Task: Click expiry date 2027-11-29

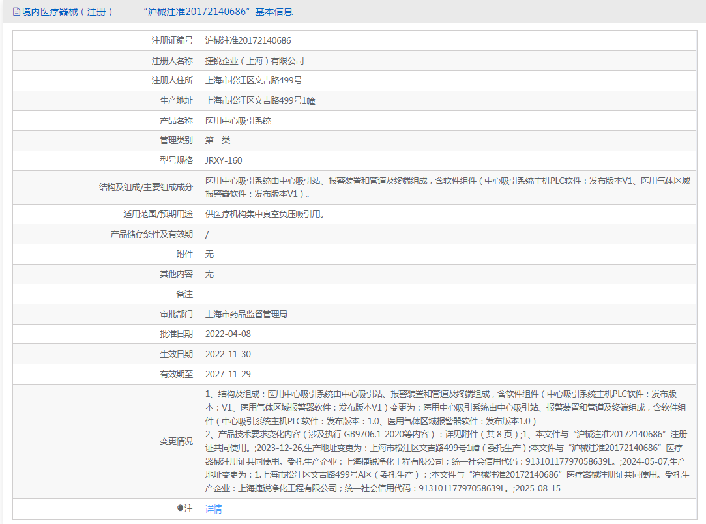Action: click(x=228, y=374)
